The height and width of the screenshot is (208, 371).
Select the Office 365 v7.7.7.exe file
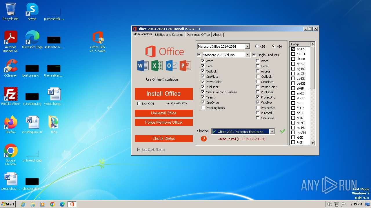[97, 42]
